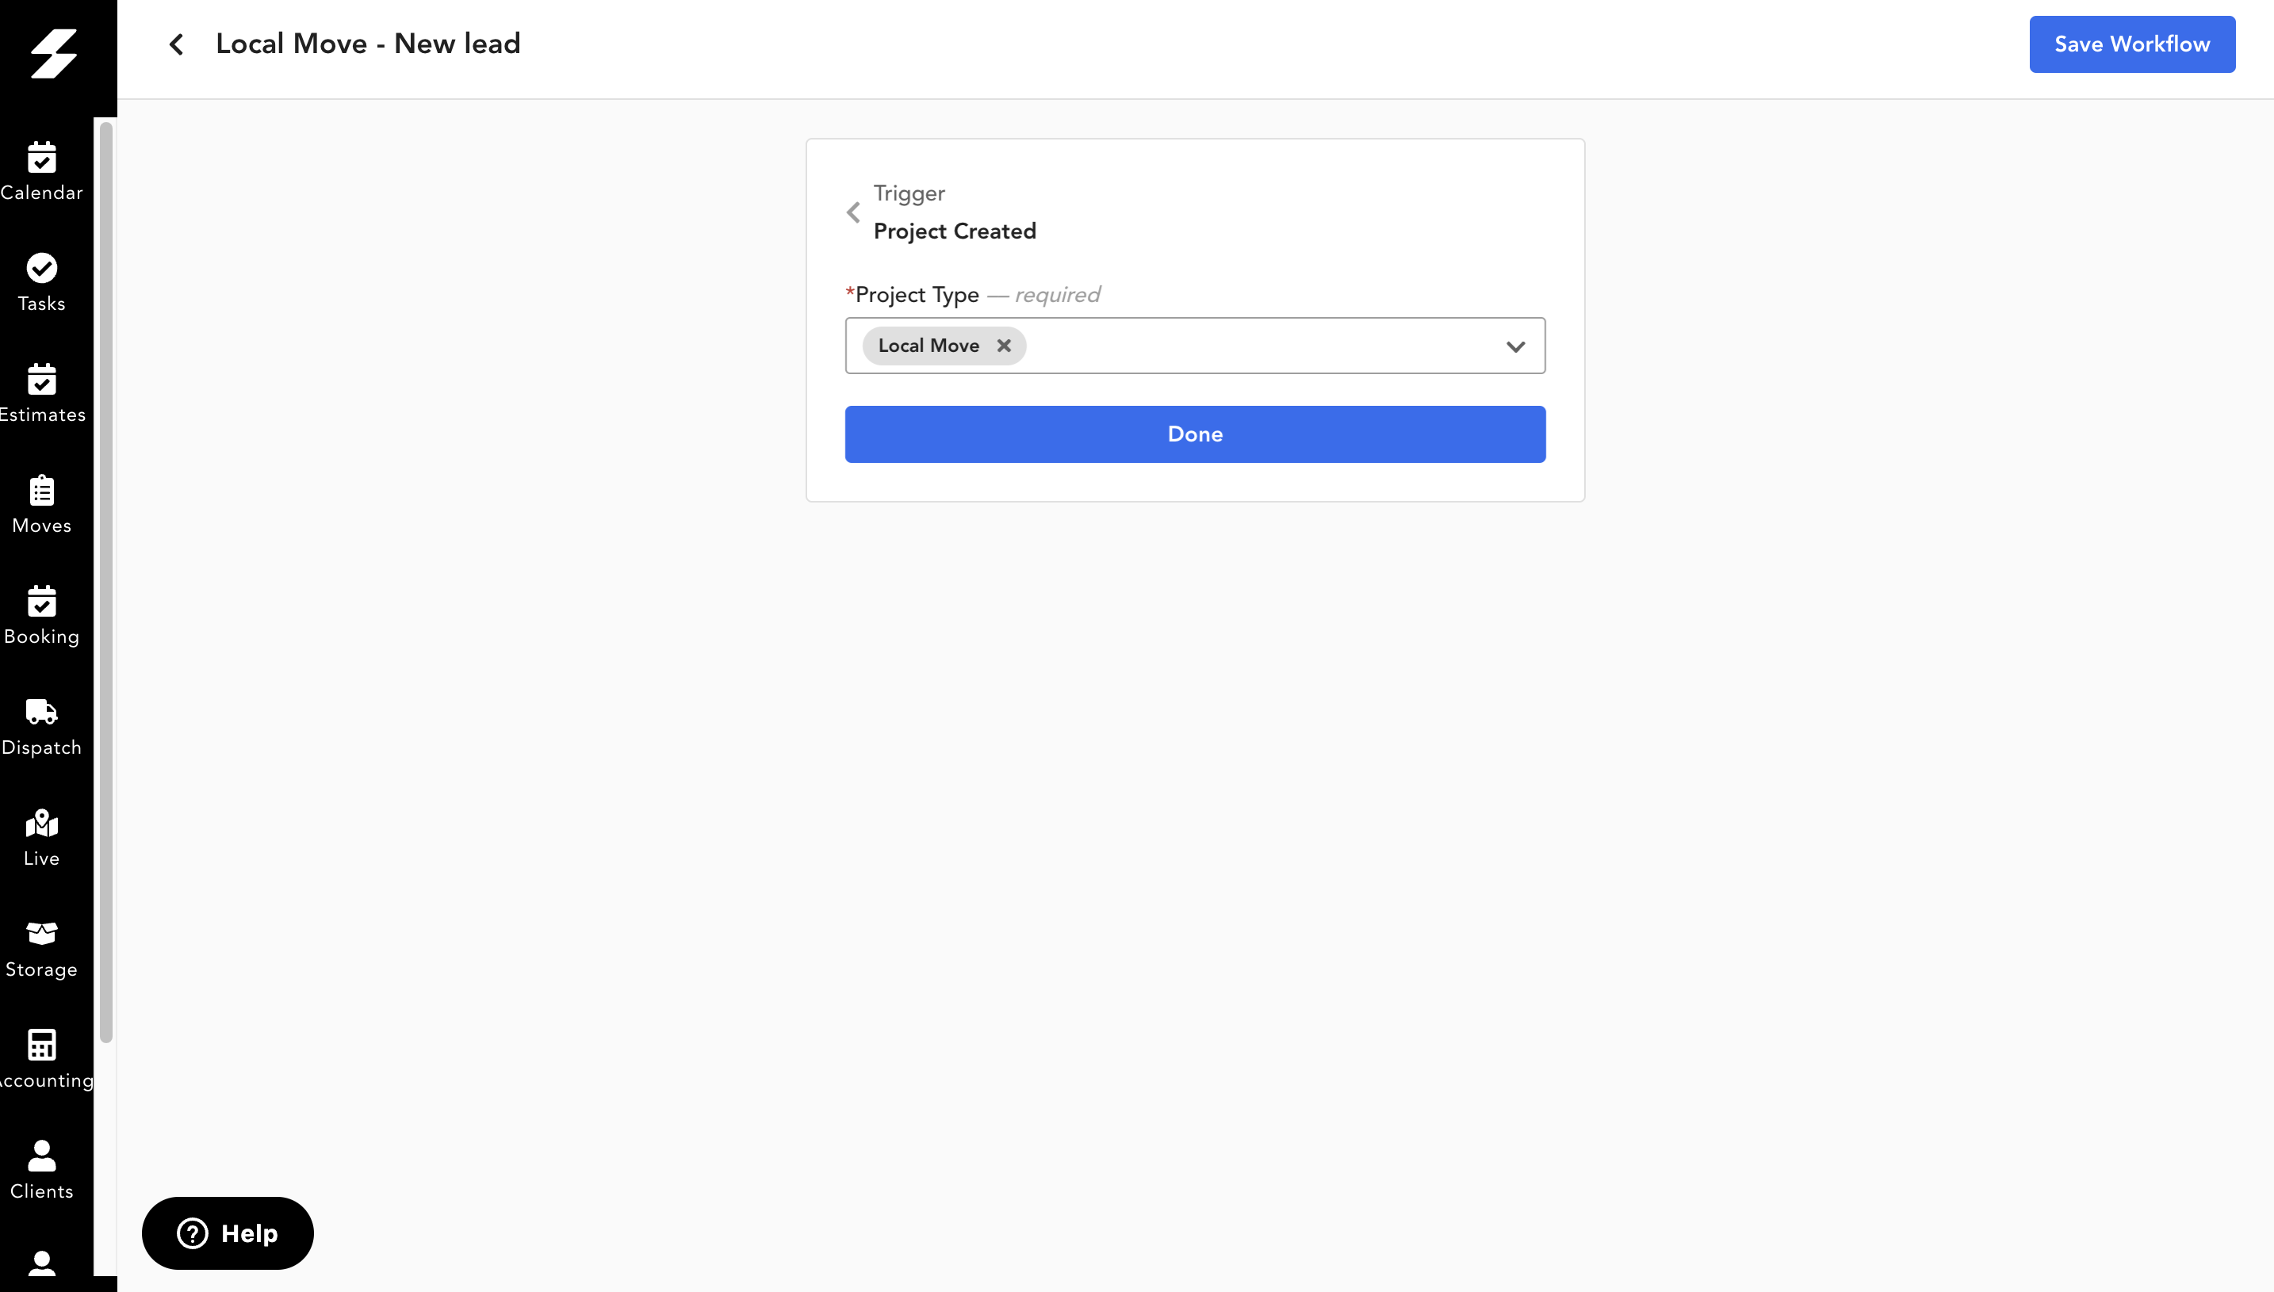The width and height of the screenshot is (2274, 1292).
Task: Go back from Project Created trigger
Action: click(x=853, y=213)
